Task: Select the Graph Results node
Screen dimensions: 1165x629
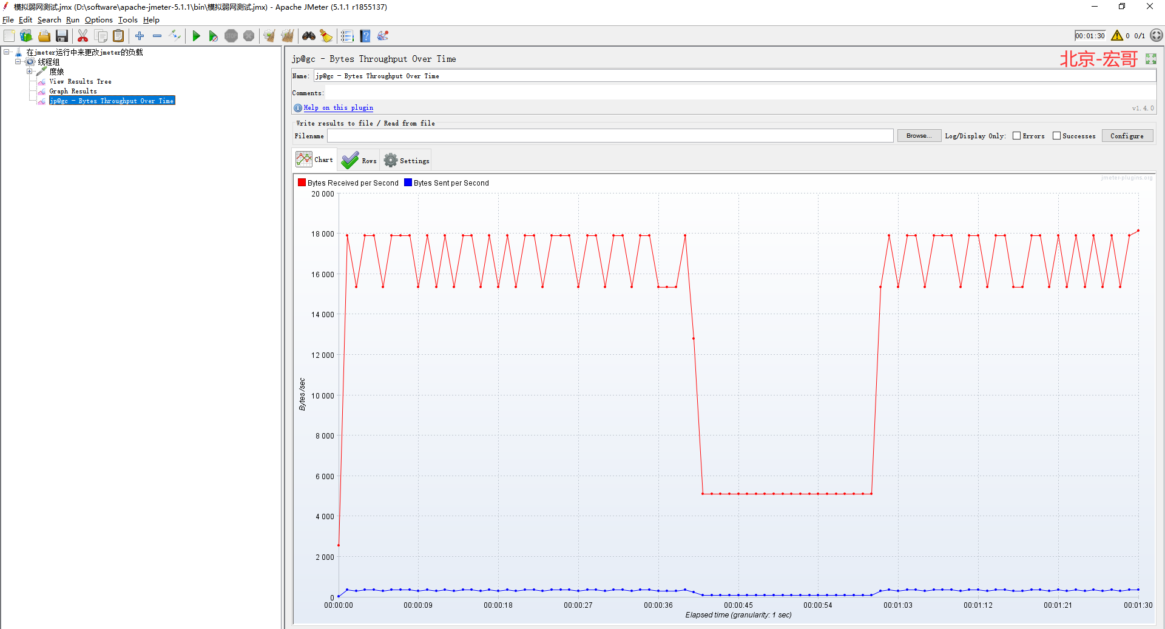Action: pos(73,91)
